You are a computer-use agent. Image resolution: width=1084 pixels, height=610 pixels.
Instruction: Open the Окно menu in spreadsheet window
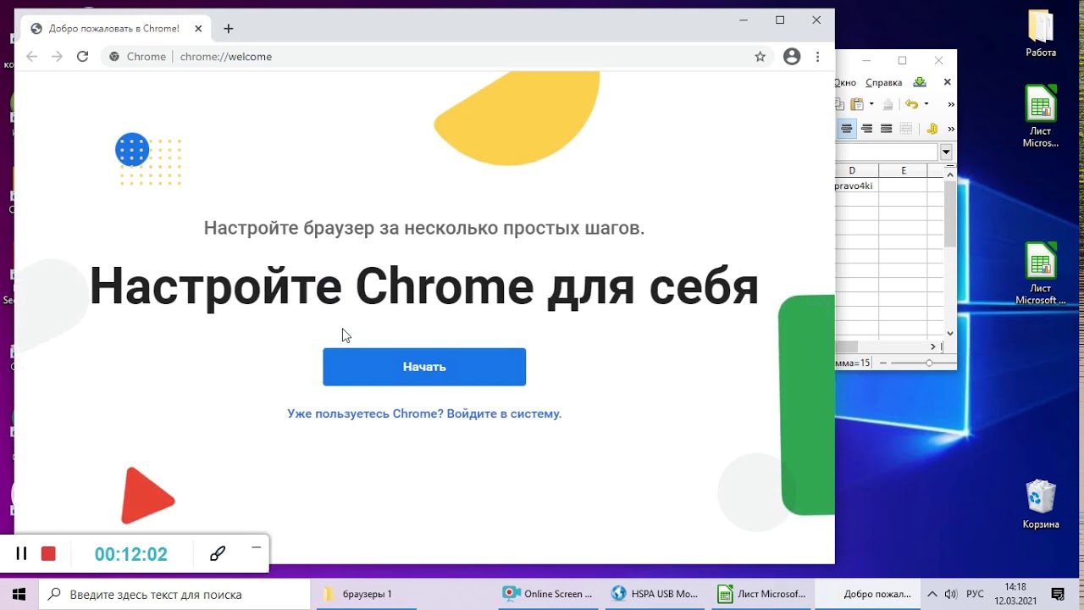(x=846, y=82)
